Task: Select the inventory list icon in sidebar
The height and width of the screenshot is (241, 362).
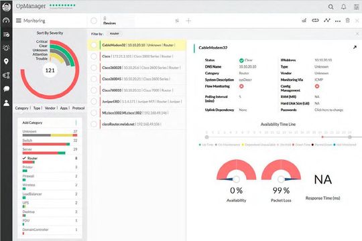Action: tap(6, 35)
